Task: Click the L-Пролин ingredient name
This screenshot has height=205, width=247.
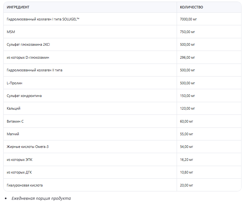Action: click(x=15, y=83)
